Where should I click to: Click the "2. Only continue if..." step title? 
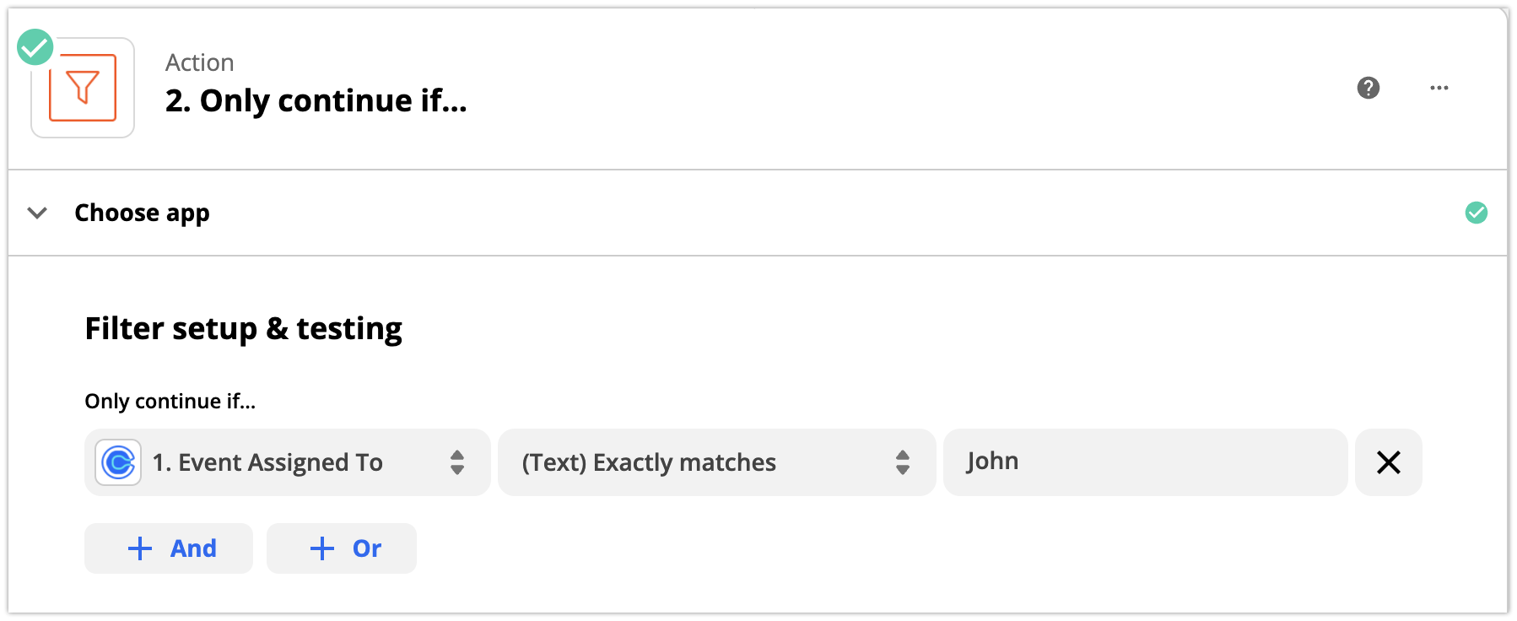[x=316, y=101]
